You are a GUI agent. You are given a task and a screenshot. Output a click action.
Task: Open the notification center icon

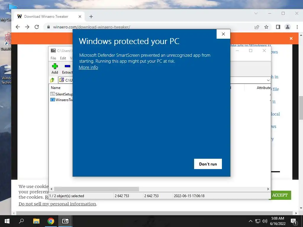click(x=294, y=221)
